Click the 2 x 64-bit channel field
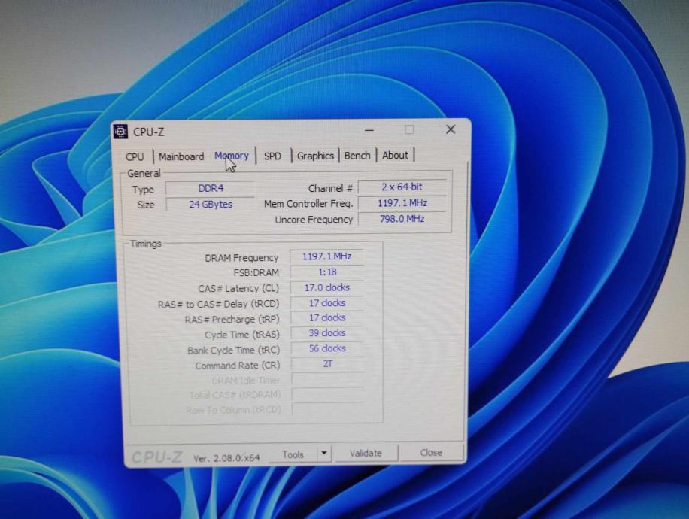The width and height of the screenshot is (689, 519). point(402,187)
